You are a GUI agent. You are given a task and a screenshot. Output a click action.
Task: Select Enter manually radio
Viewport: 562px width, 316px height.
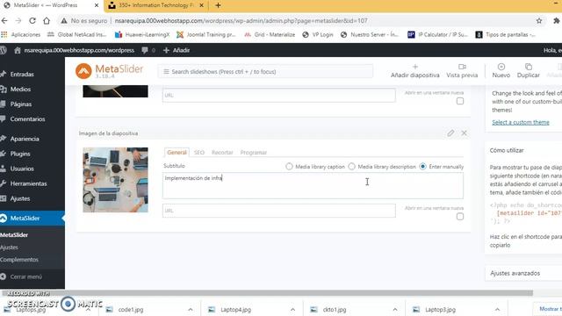coord(423,167)
